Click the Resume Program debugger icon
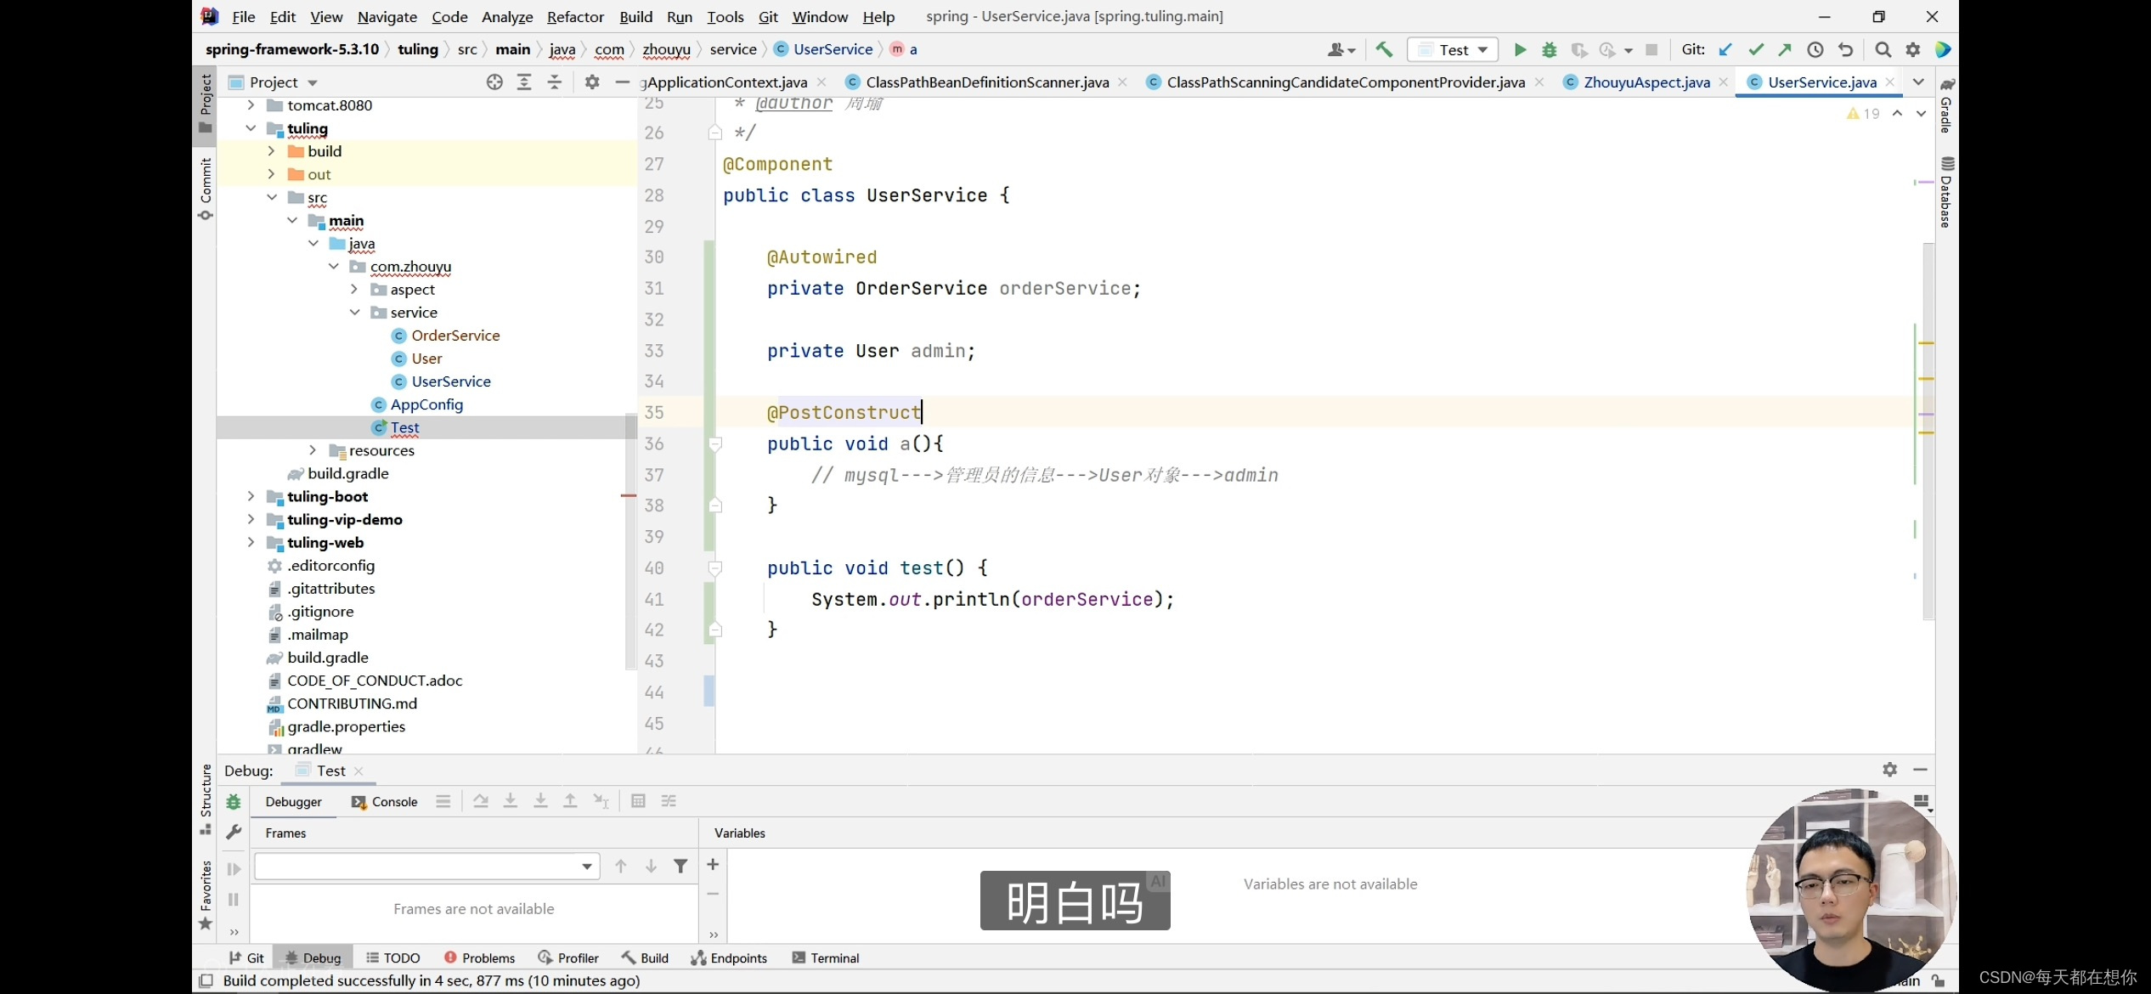 pyautogui.click(x=232, y=867)
